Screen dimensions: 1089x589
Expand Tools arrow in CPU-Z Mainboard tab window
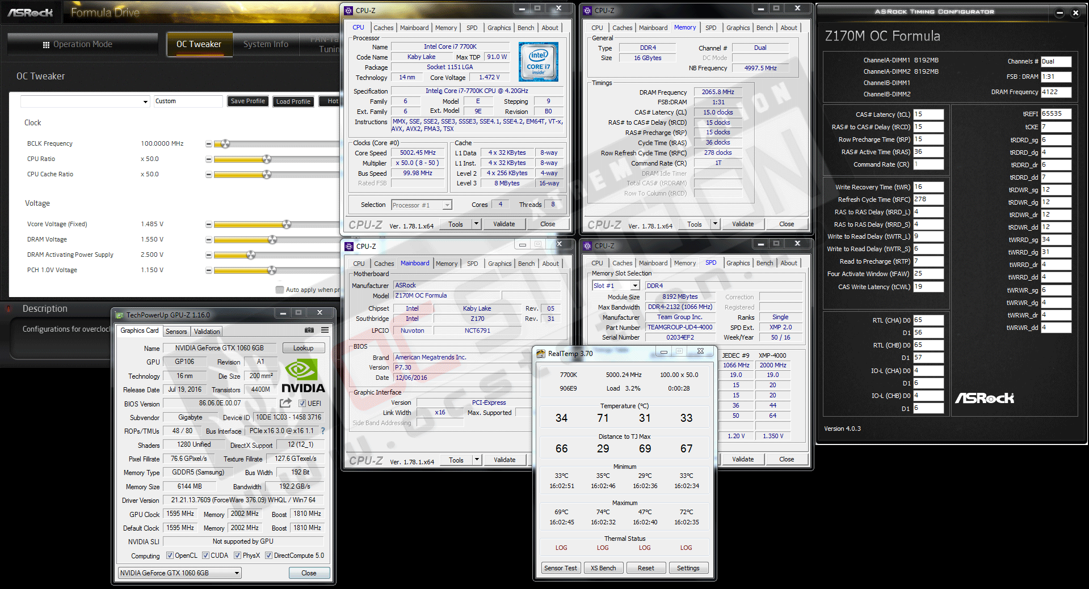(477, 460)
